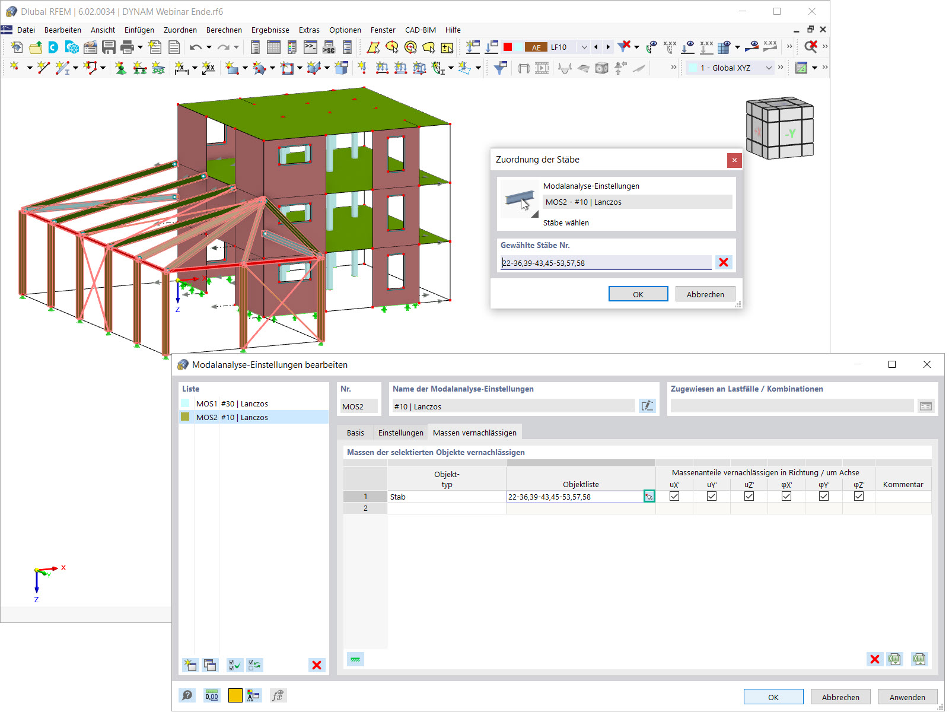
Task: Expand the toolbar overflow chevron beside Global XYZ
Action: [781, 67]
